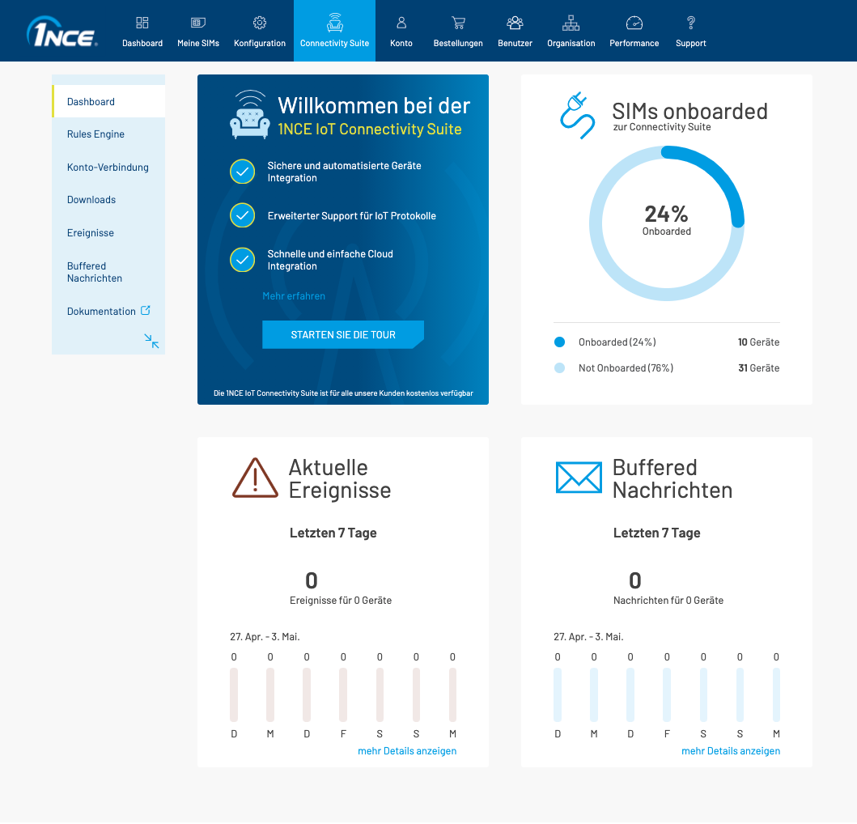Viewport: 857px width, 824px height.
Task: Open Benutzer users group icon
Action: 515,23
